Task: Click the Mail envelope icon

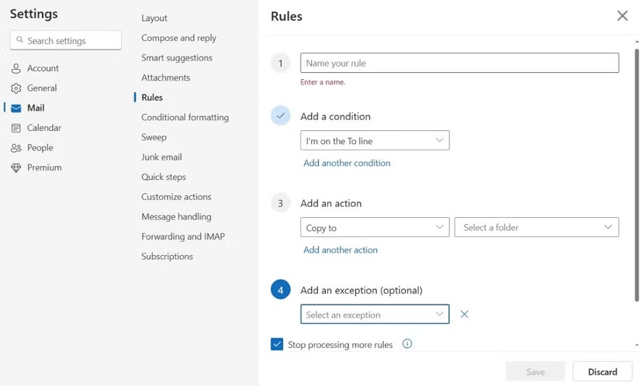Action: point(16,109)
